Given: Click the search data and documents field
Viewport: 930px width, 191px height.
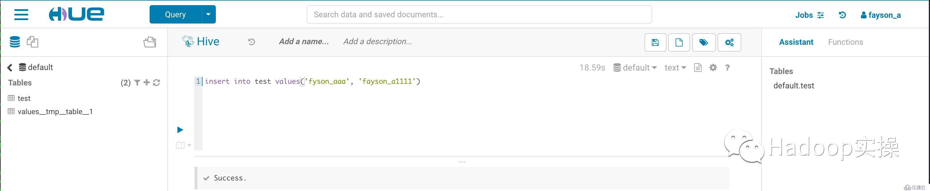Looking at the screenshot, I should click(479, 14).
